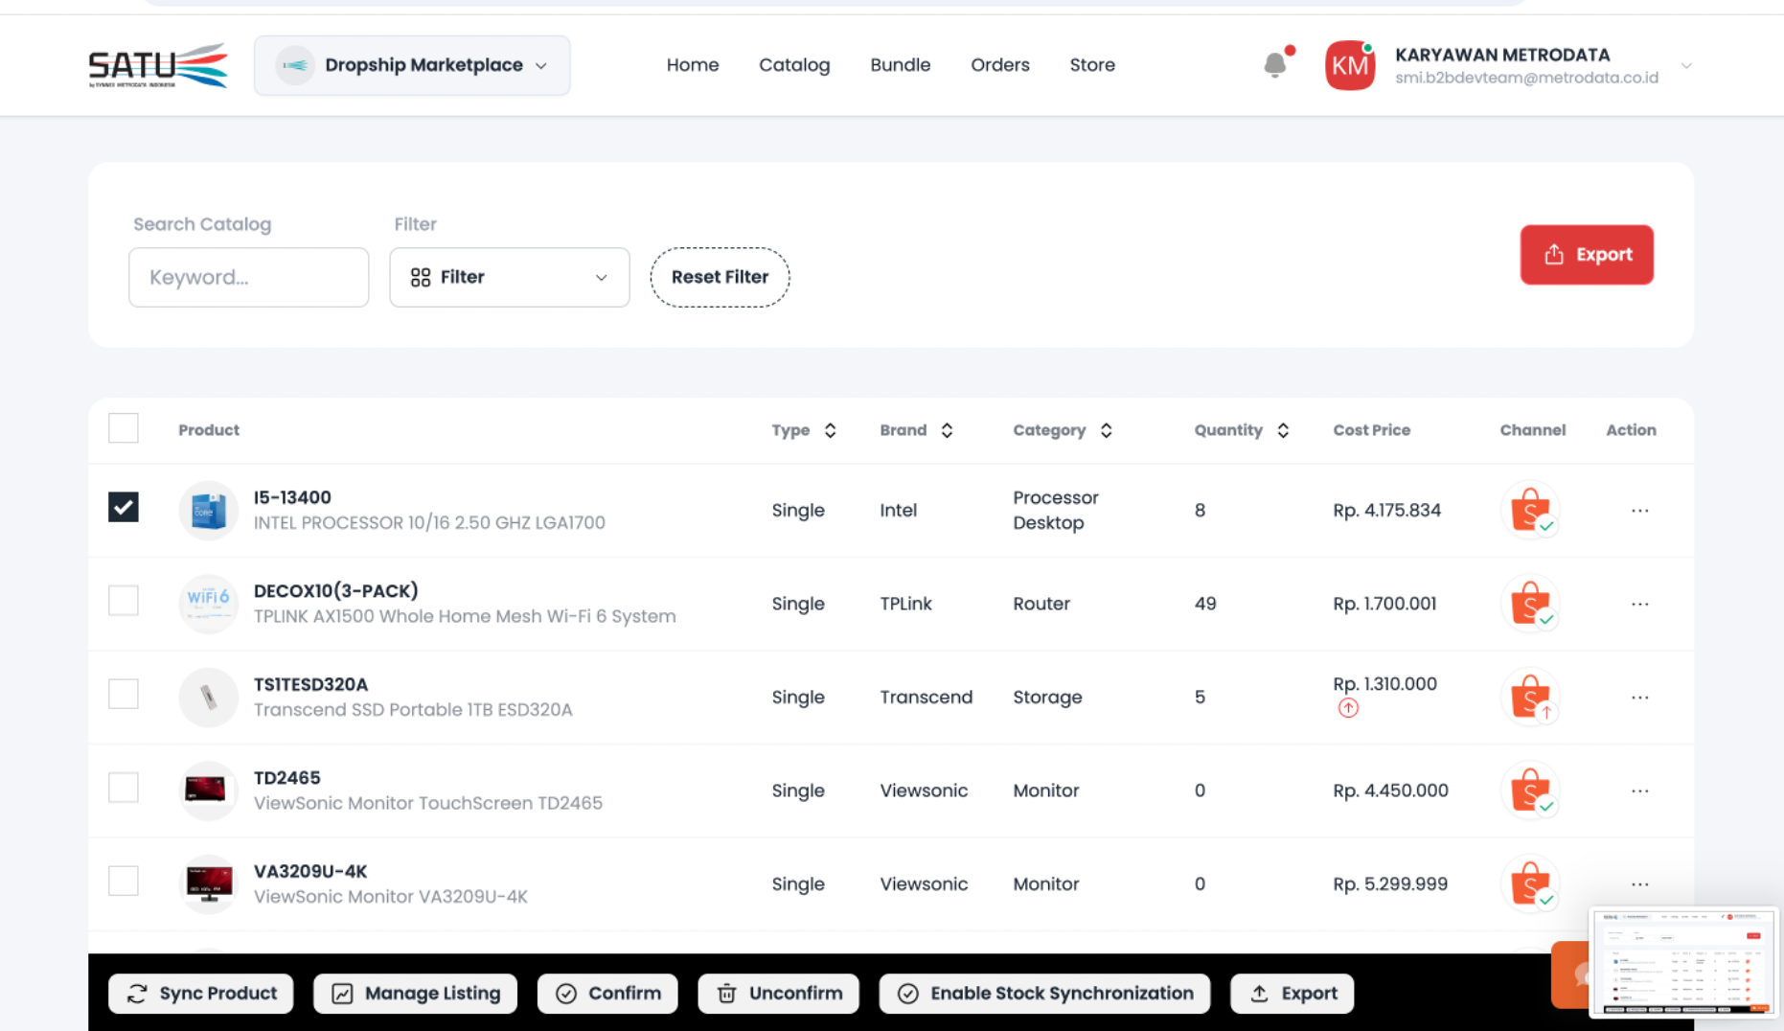The width and height of the screenshot is (1784, 1031).
Task: Click the Search Catalog keyword field
Action: (x=248, y=278)
